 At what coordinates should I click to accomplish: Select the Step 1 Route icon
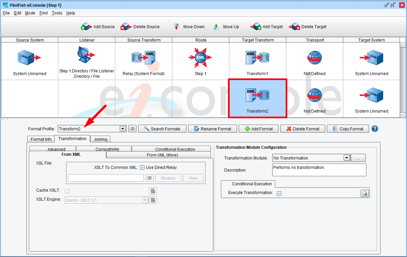(x=200, y=57)
